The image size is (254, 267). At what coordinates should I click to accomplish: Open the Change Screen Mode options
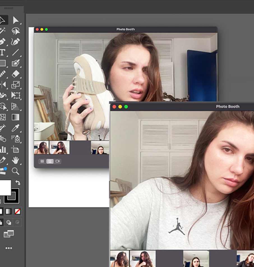[x=9, y=234]
